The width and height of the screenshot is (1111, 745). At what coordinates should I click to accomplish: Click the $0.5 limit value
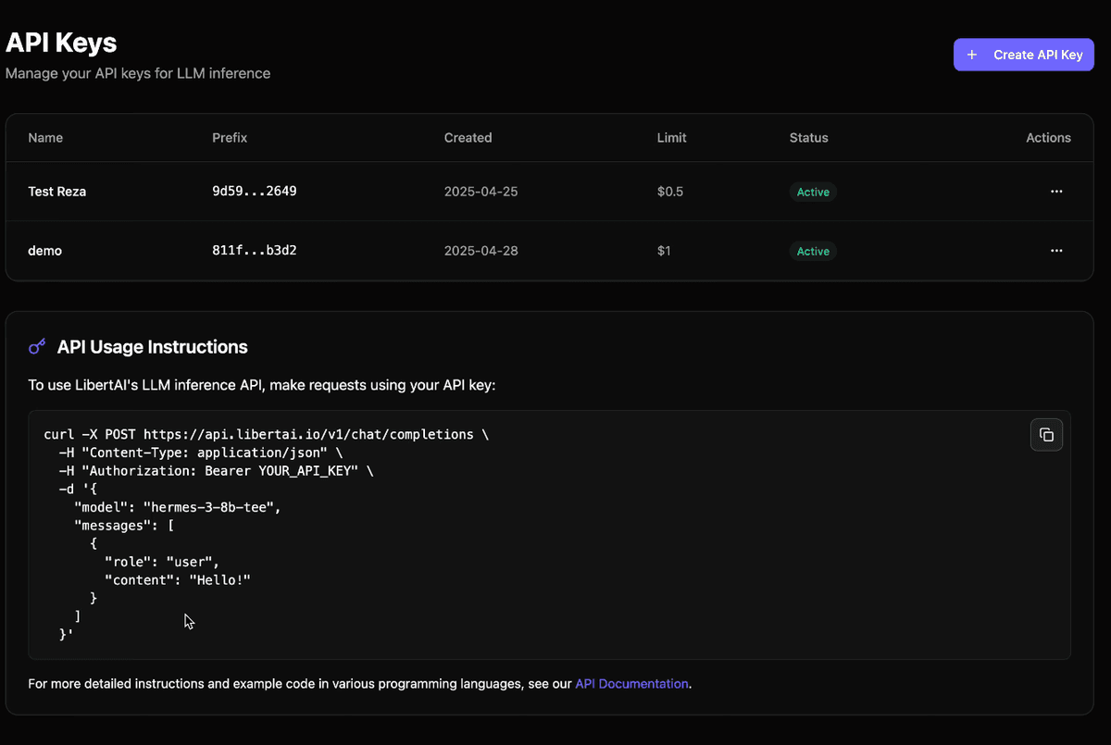(x=670, y=192)
